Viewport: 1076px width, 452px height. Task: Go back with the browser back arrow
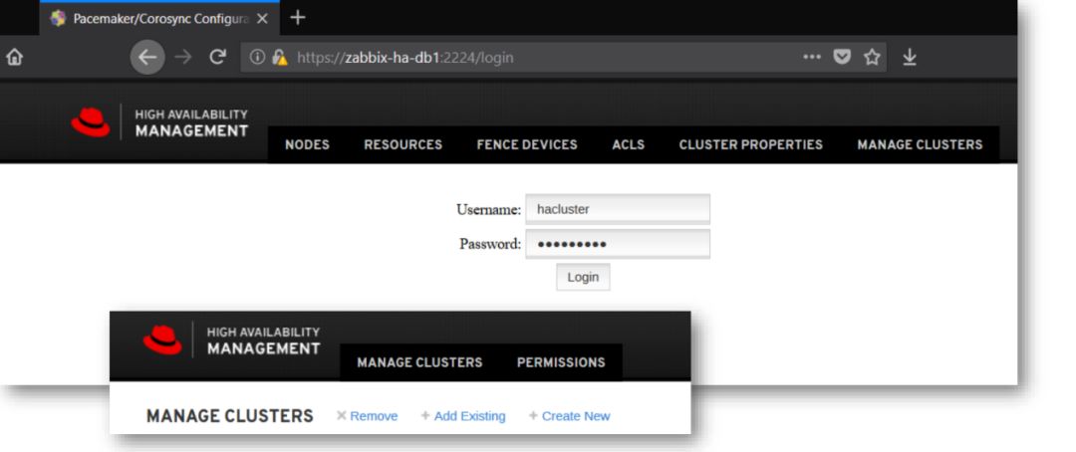coord(147,57)
